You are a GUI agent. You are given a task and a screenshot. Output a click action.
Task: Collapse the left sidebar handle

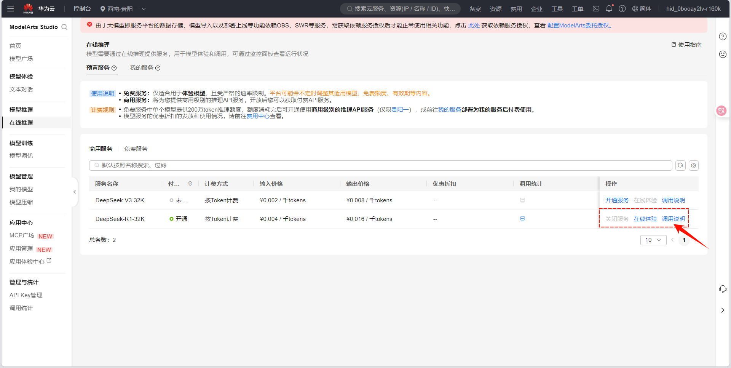click(75, 192)
